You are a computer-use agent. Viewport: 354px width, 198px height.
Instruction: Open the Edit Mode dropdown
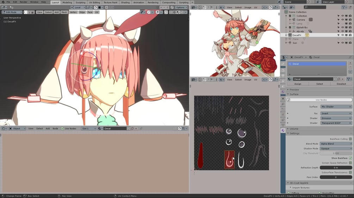click(12, 12)
